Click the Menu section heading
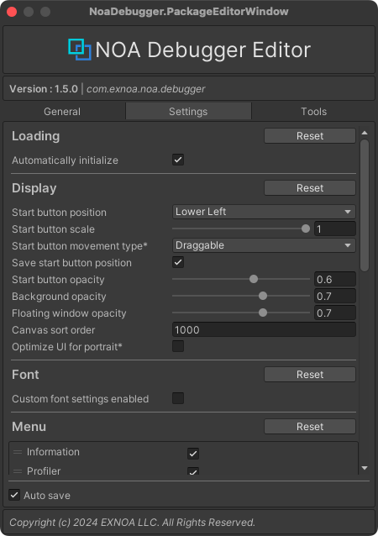This screenshot has width=378, height=536. point(29,427)
